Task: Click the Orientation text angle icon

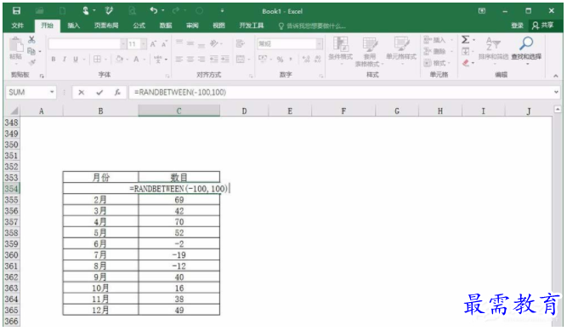Action: [x=214, y=43]
